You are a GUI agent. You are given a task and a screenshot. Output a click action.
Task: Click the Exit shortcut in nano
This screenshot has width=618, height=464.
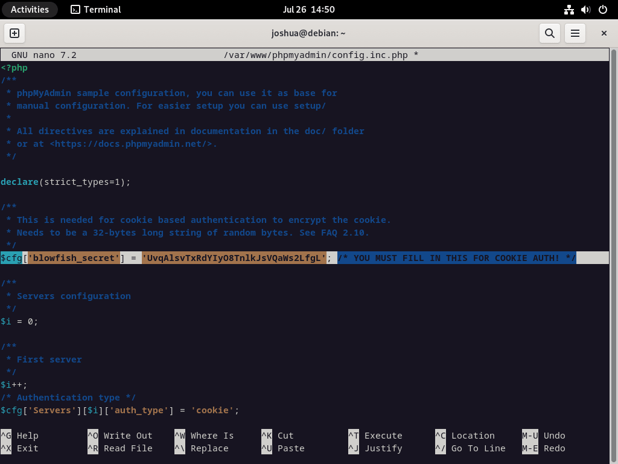pyautogui.click(x=27, y=448)
